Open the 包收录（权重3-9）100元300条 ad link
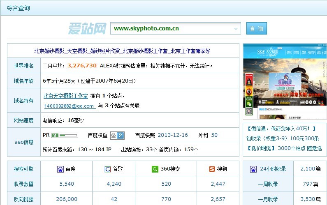 tap(283, 138)
